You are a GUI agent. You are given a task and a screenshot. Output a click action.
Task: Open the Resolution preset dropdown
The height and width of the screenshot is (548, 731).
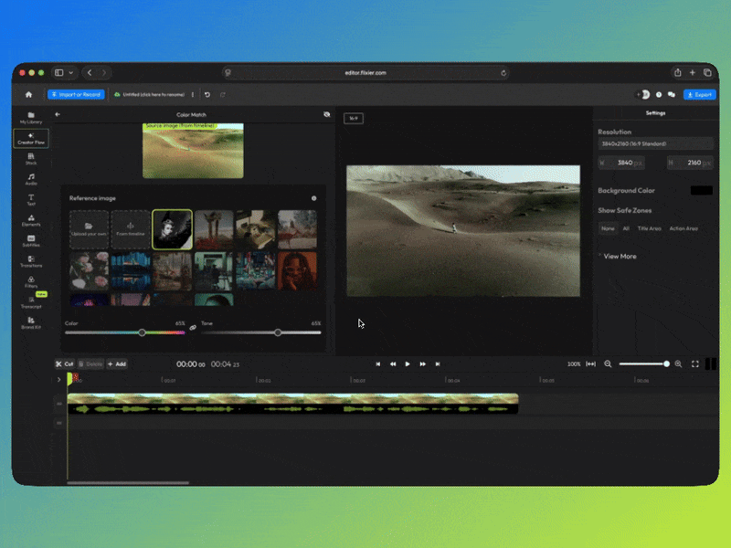(655, 143)
